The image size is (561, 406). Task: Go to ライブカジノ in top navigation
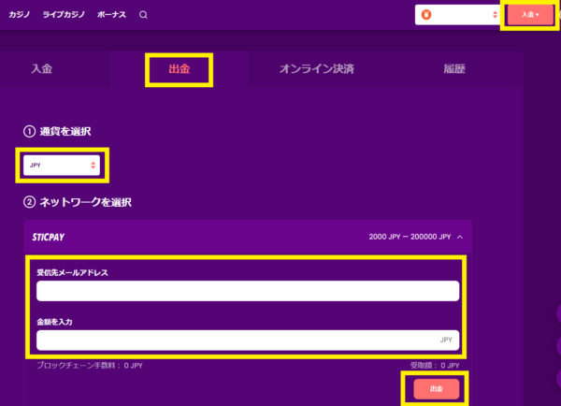pyautogui.click(x=64, y=15)
